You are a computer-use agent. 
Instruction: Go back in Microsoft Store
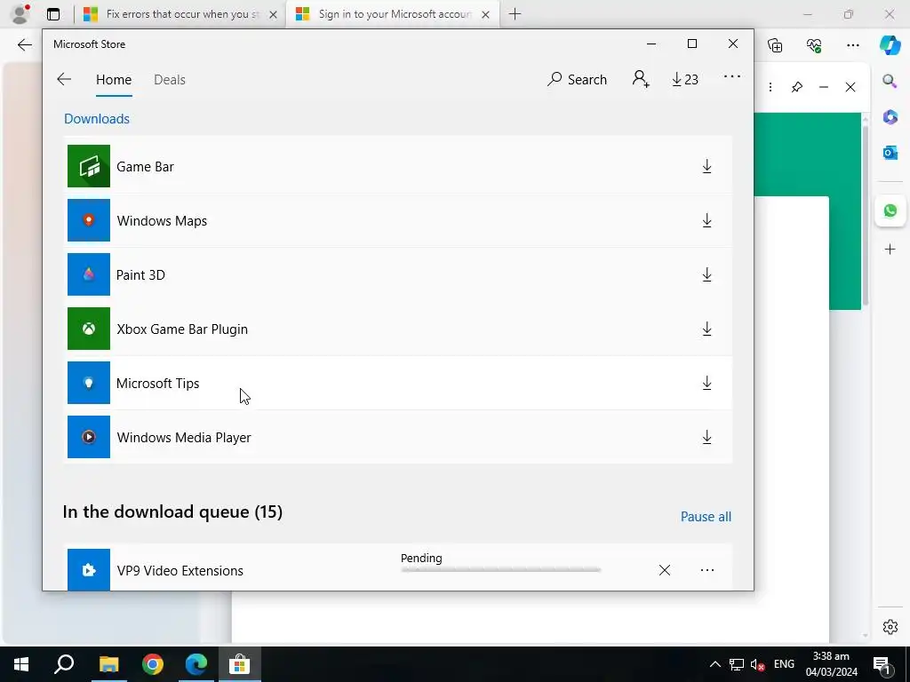click(x=64, y=79)
